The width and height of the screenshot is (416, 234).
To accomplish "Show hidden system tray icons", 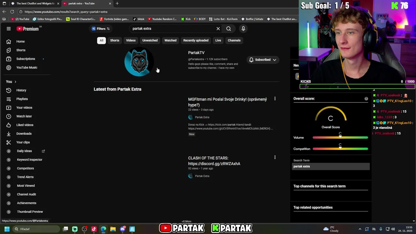I will (x=360, y=229).
